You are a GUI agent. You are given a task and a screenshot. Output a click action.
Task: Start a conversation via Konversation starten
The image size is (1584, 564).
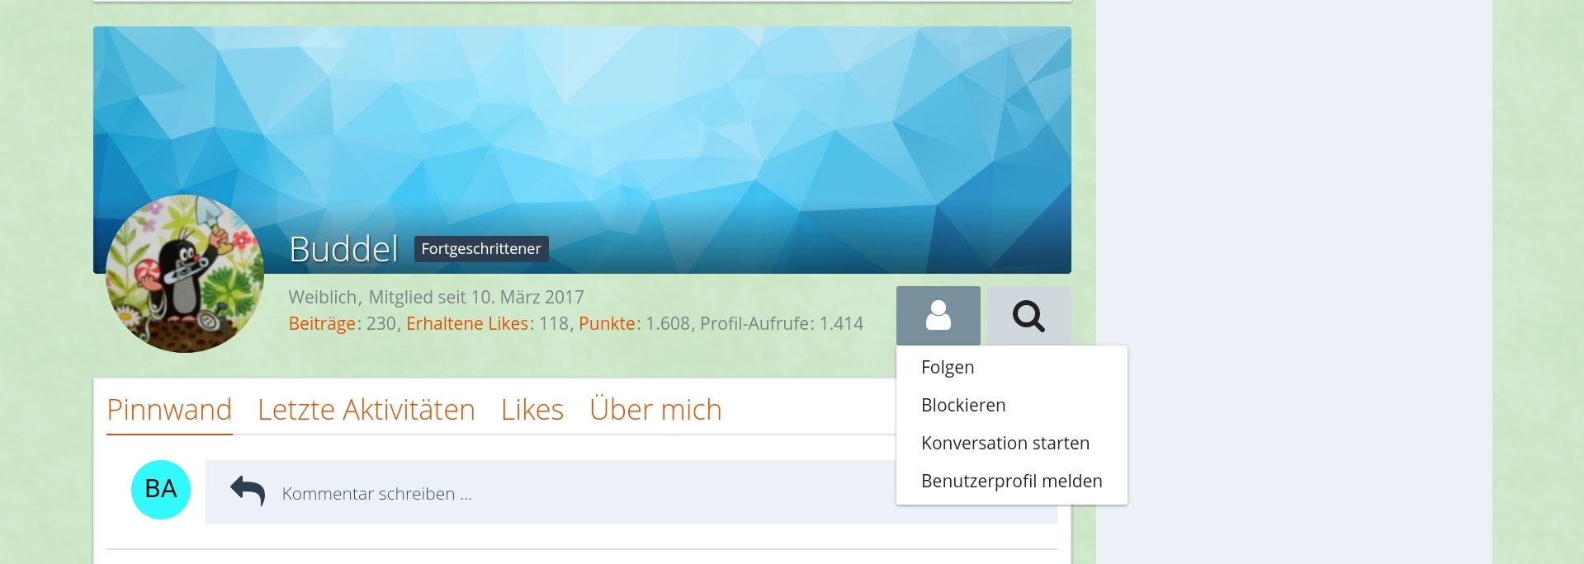1005,444
